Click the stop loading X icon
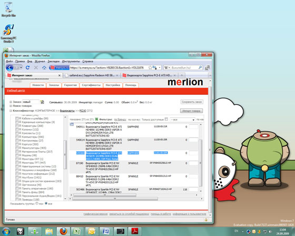The height and width of the screenshot is (236, 295). click(x=36, y=67)
